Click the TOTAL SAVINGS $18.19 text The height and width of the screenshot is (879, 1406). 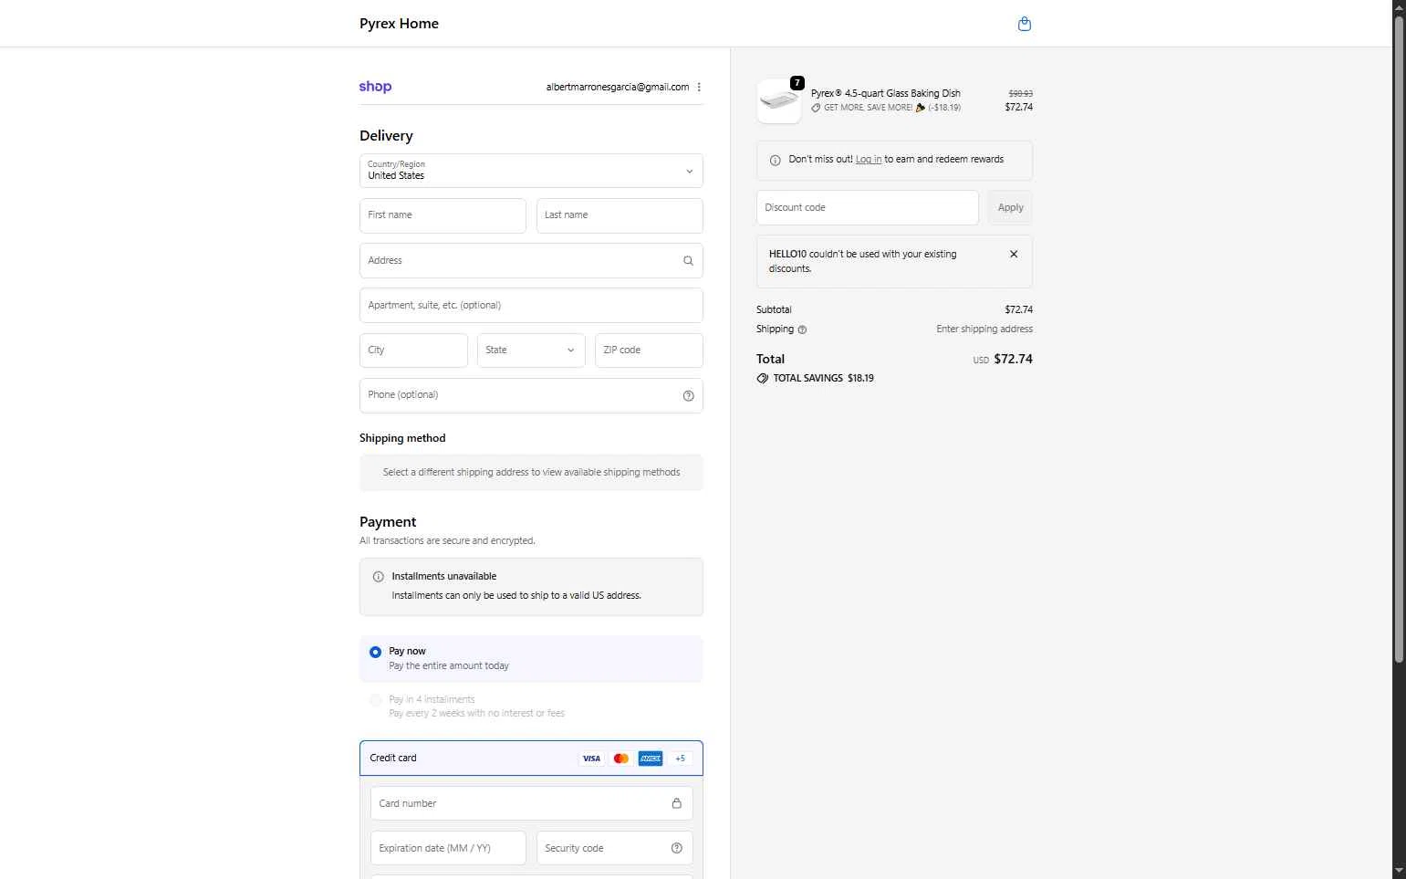[x=823, y=378]
